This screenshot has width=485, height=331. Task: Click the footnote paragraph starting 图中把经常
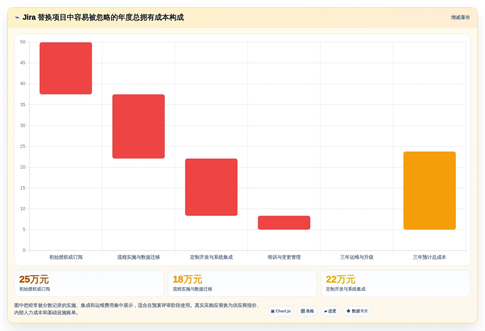pyautogui.click(x=137, y=309)
